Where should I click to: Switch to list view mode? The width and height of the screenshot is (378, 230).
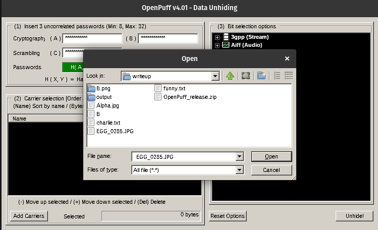click(277, 76)
